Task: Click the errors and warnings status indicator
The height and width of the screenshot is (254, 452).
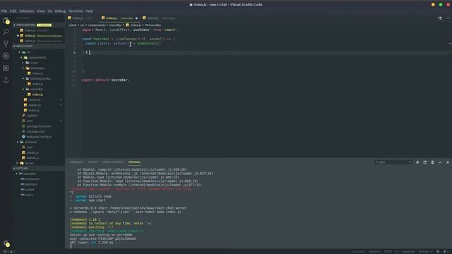Action: (8, 251)
